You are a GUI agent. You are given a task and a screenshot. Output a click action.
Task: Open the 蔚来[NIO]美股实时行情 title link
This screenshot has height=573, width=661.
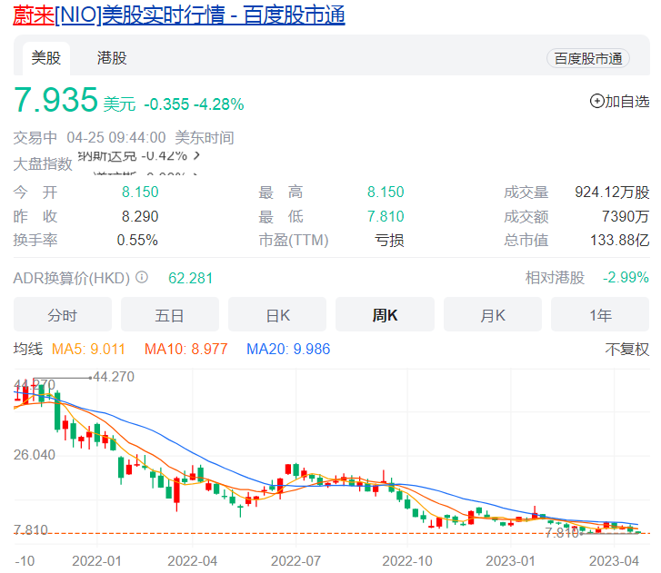pyautogui.click(x=179, y=15)
